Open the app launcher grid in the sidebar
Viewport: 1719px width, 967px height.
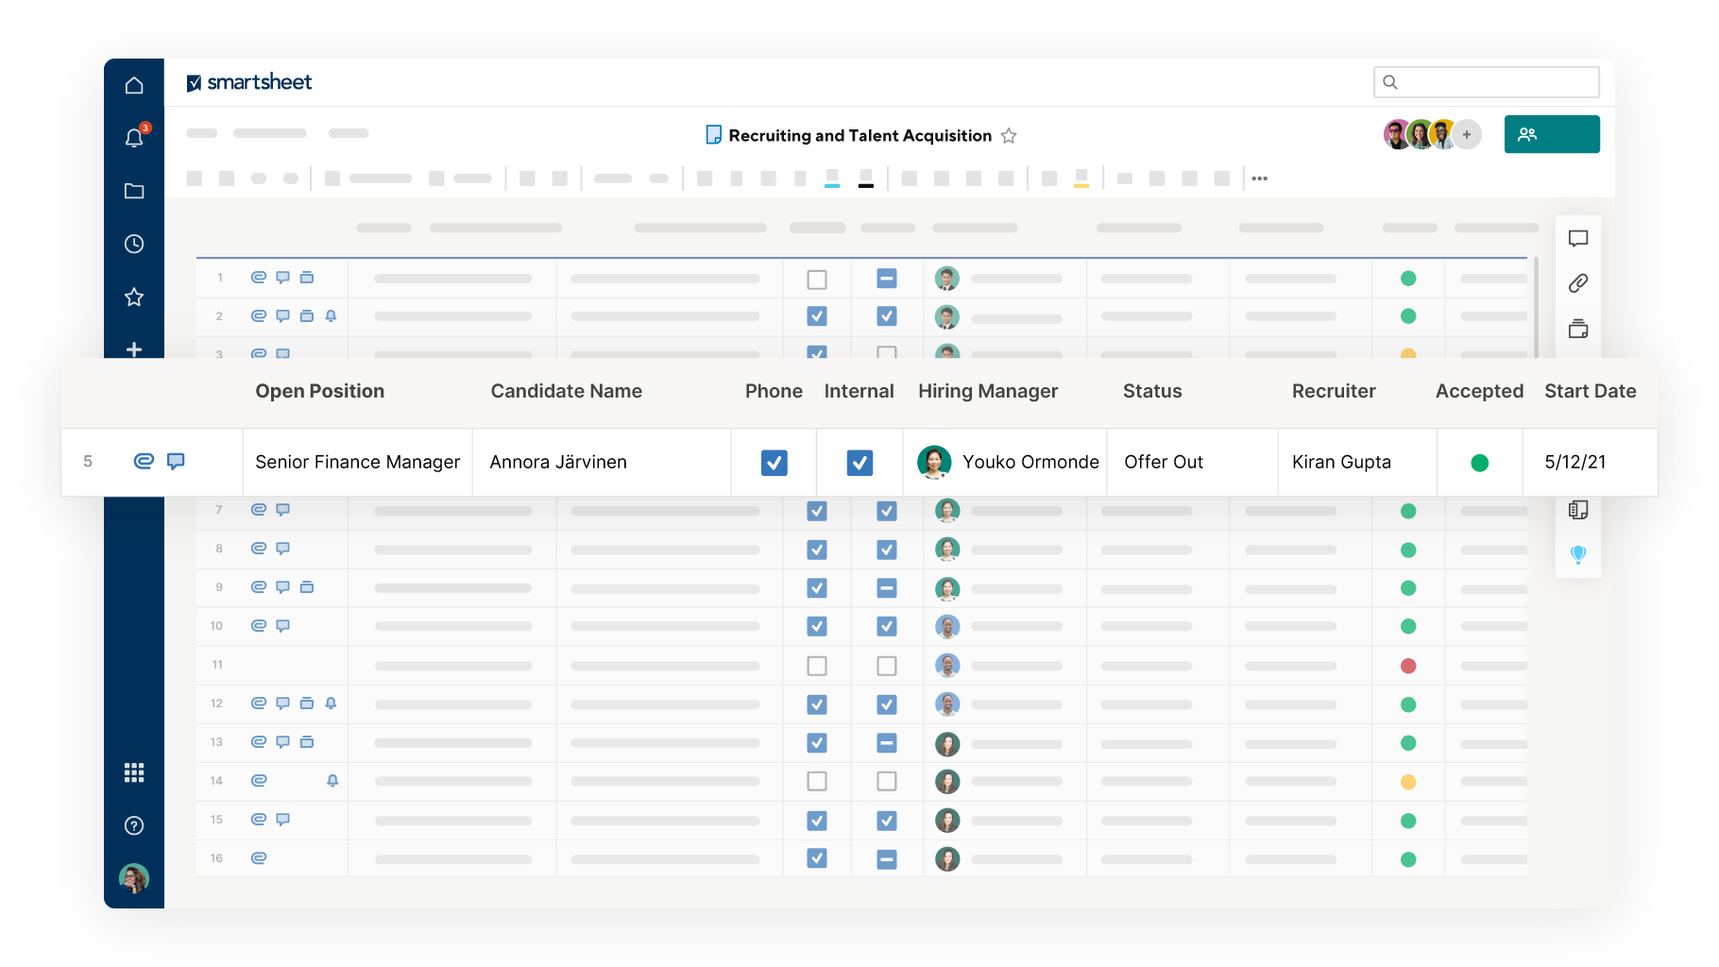[134, 773]
